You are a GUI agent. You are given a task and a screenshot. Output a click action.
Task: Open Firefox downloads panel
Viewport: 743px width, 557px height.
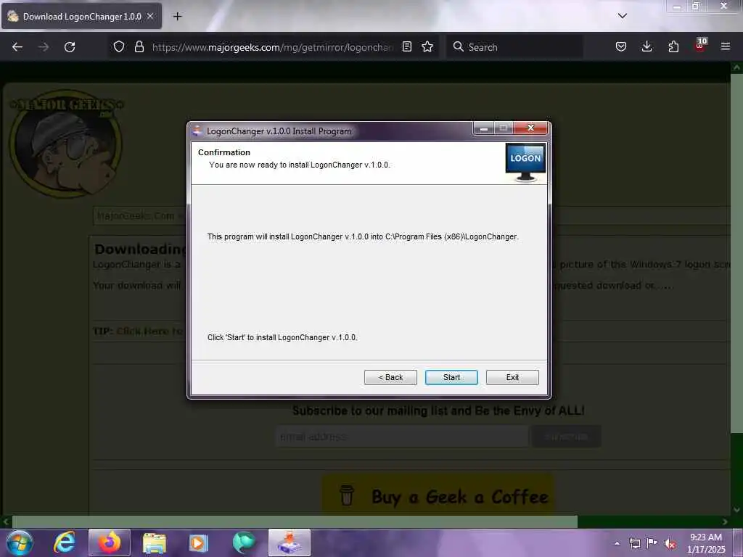(646, 46)
